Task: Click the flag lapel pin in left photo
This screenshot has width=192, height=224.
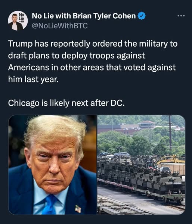Action: tap(78, 209)
